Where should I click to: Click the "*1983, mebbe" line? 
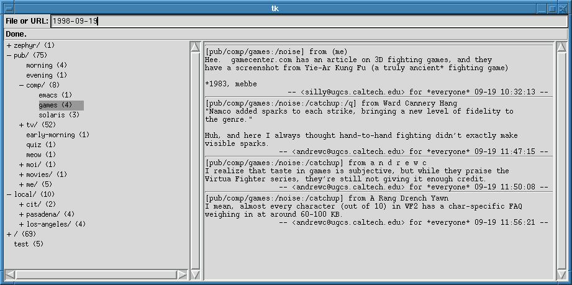click(230, 84)
